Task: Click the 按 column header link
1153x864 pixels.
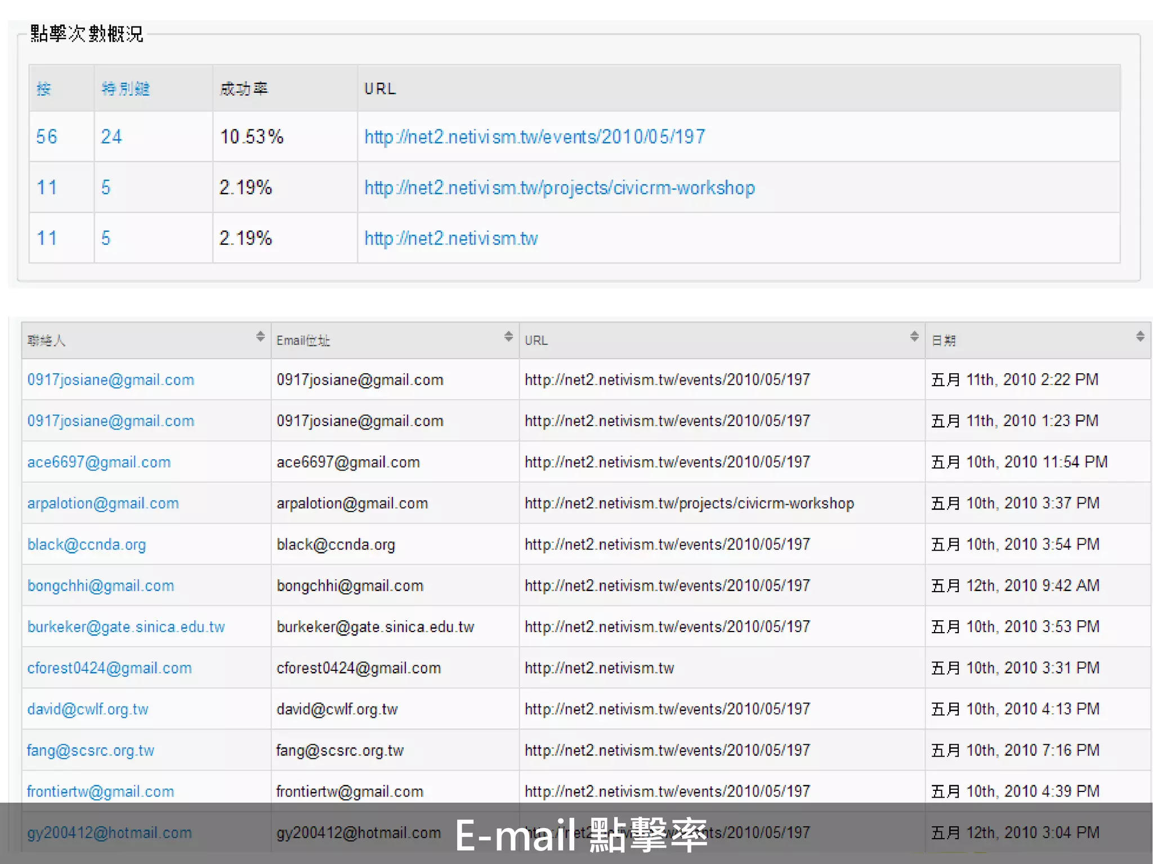Action: (x=44, y=89)
